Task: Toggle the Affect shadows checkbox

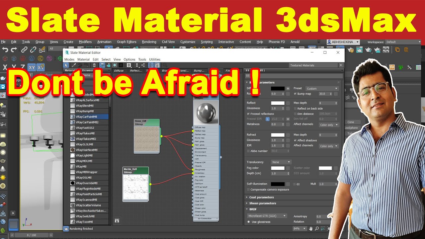Action: [x=295, y=140]
